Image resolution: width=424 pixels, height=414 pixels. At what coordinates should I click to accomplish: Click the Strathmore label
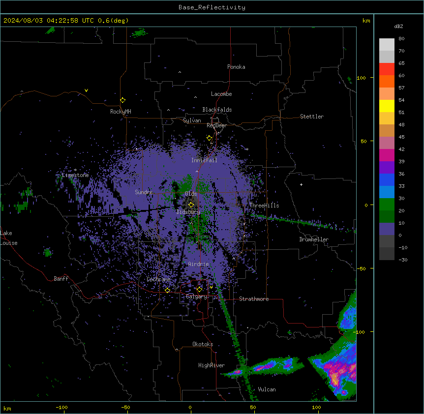(254, 299)
